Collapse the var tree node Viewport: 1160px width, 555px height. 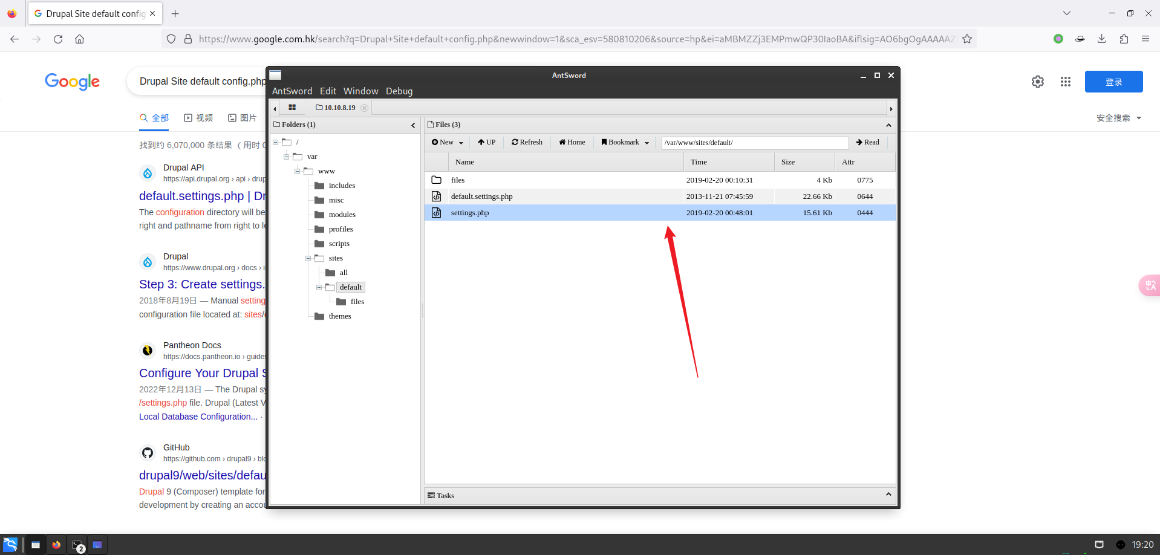pos(287,157)
